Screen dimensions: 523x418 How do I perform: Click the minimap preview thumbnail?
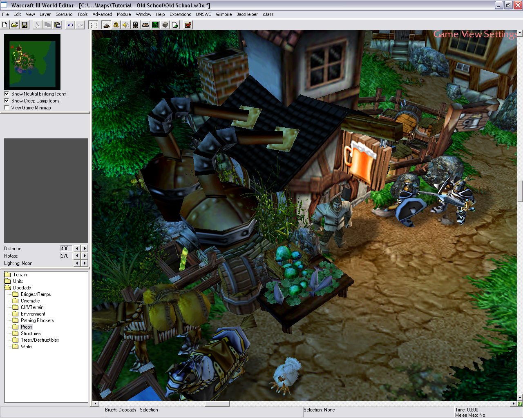click(x=32, y=62)
